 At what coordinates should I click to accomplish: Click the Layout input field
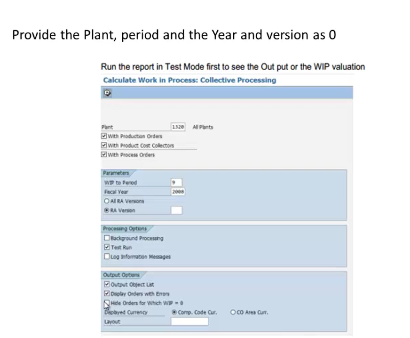click(x=189, y=322)
